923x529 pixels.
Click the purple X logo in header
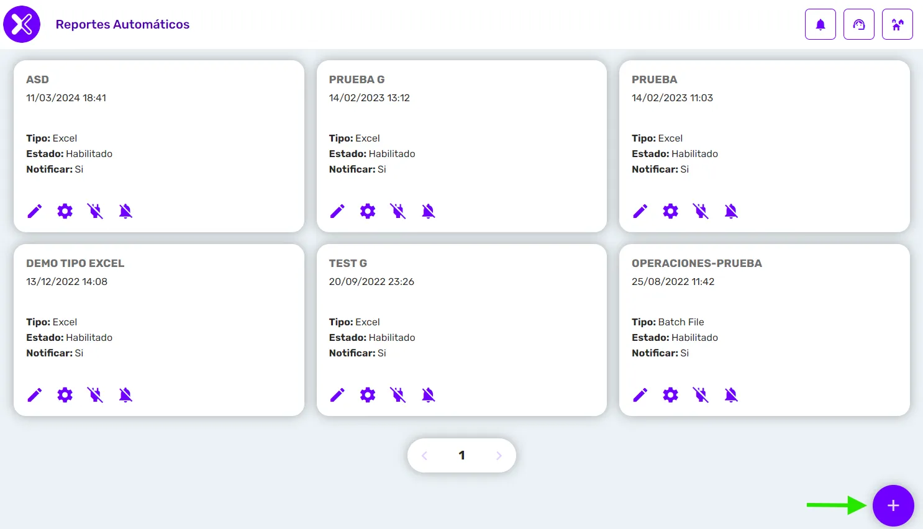(x=22, y=24)
